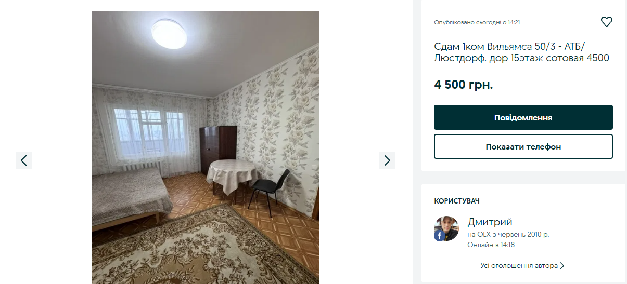Open the seller name Дмитрий
627x284 pixels.
490,222
